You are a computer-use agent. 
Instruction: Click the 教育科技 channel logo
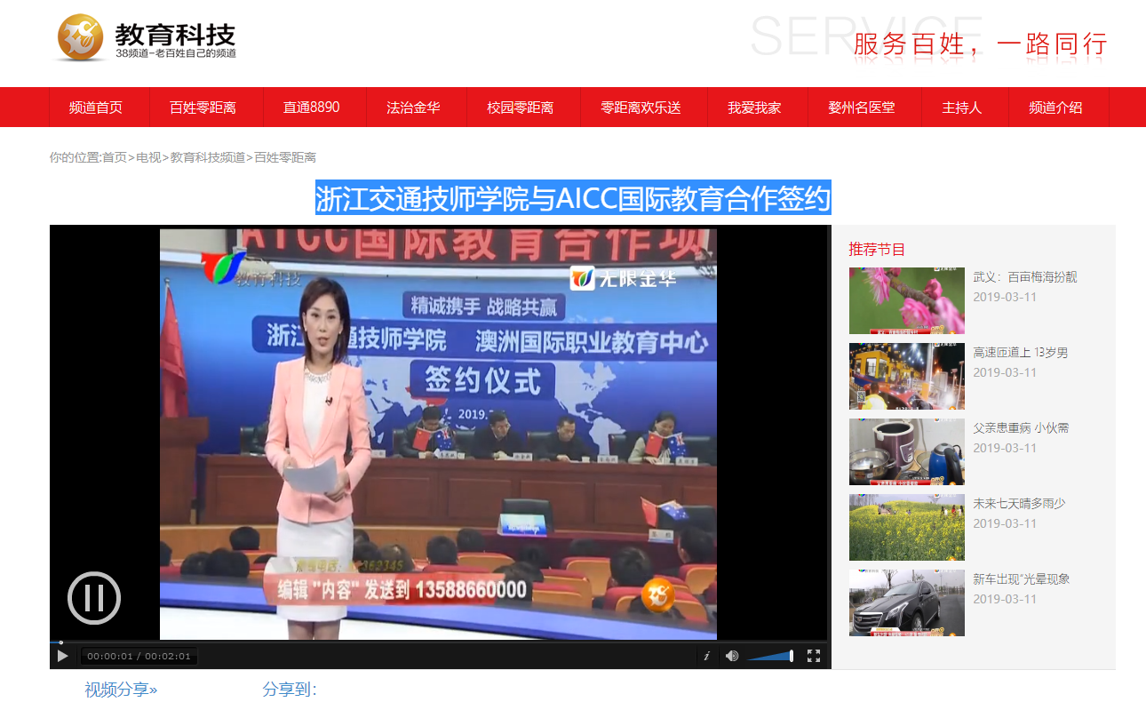pos(147,39)
